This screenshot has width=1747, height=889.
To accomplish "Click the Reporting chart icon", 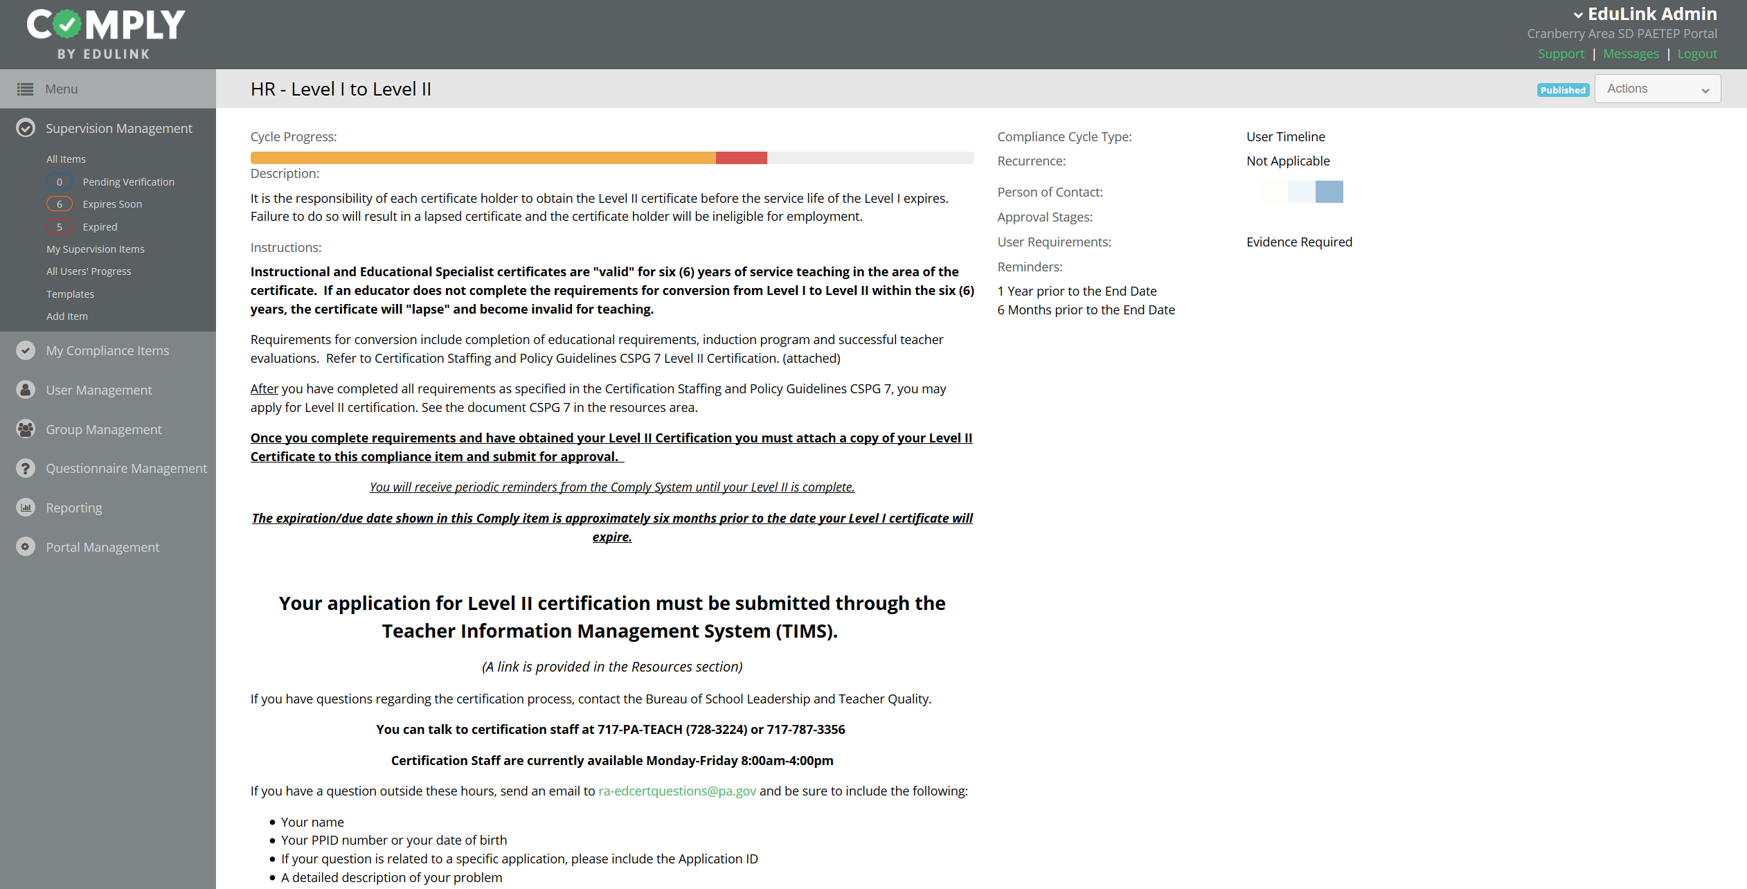I will 26,508.
